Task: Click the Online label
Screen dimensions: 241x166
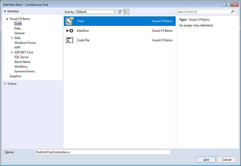Action: click(x=12, y=84)
